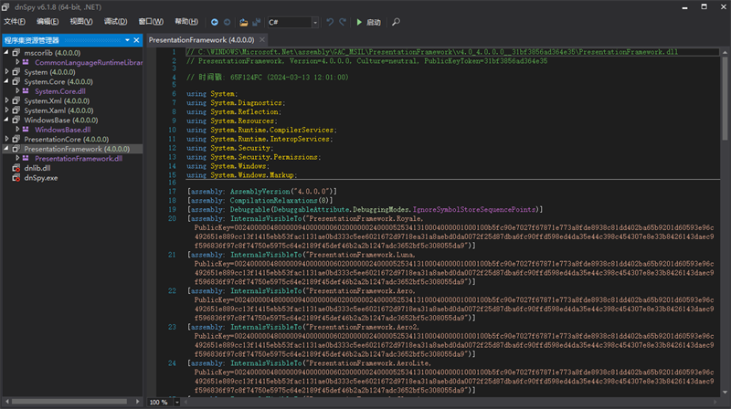The width and height of the screenshot is (731, 409).
Task: Open the 文件(F) menu
Action: pos(15,21)
